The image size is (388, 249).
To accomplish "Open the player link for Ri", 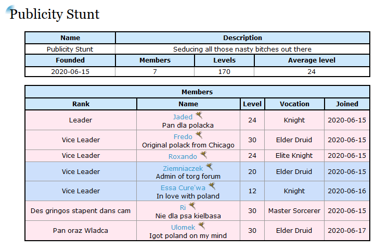I will click(183, 208).
